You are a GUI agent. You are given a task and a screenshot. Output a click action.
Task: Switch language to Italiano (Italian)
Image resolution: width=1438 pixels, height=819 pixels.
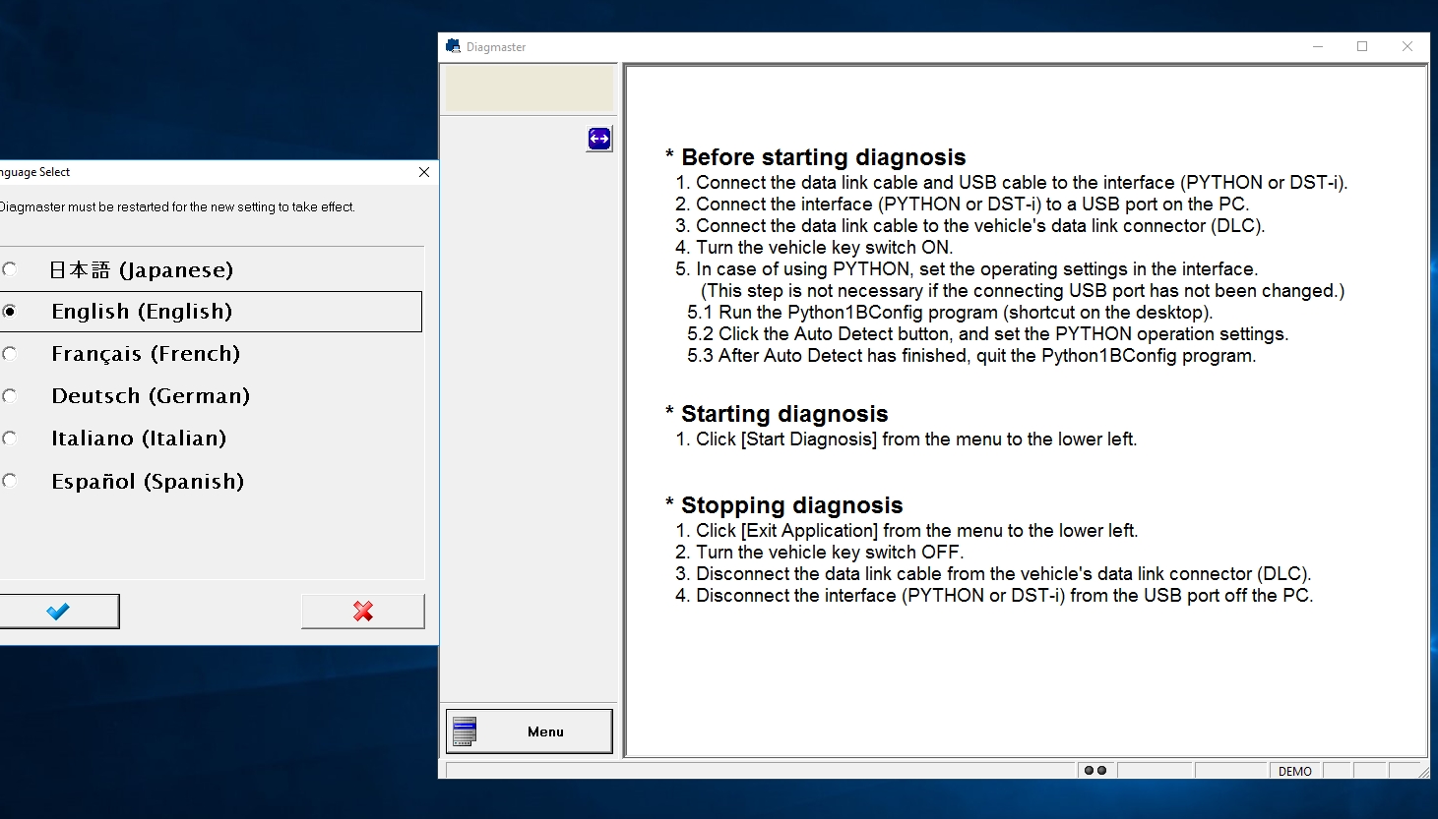(x=10, y=439)
